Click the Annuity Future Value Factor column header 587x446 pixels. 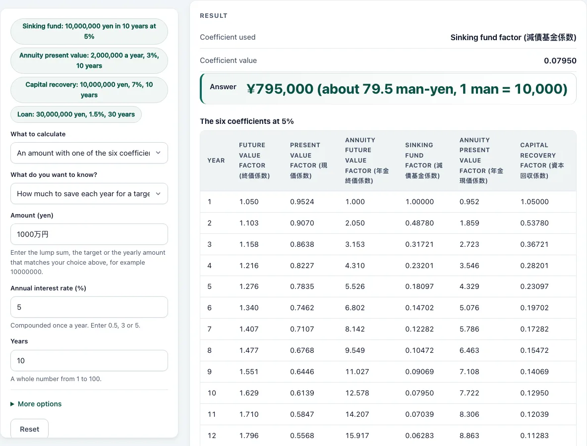click(x=367, y=160)
